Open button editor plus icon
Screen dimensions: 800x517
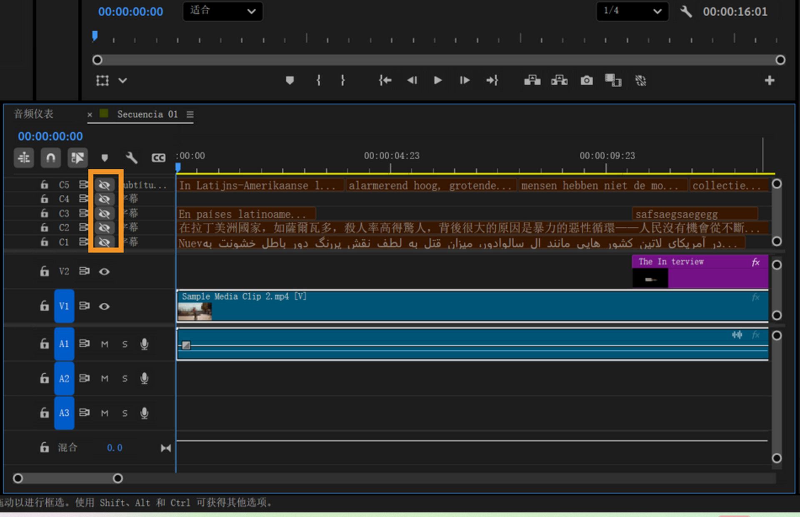click(769, 80)
